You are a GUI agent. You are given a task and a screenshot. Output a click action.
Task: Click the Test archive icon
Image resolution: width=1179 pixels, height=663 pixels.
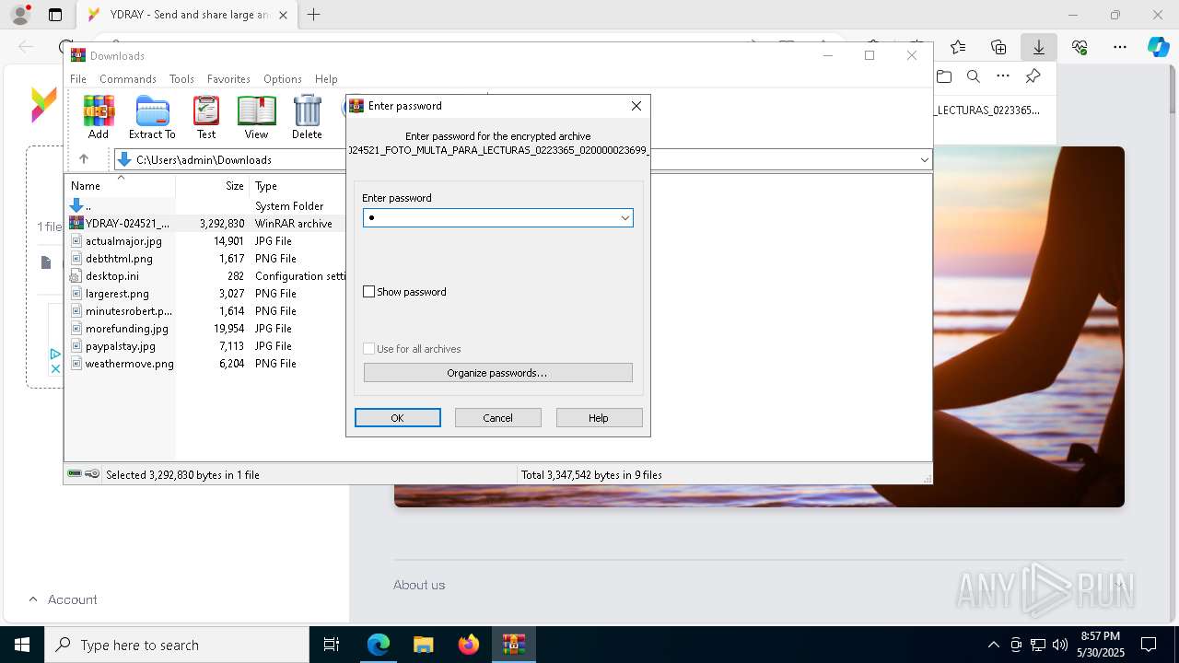206,117
